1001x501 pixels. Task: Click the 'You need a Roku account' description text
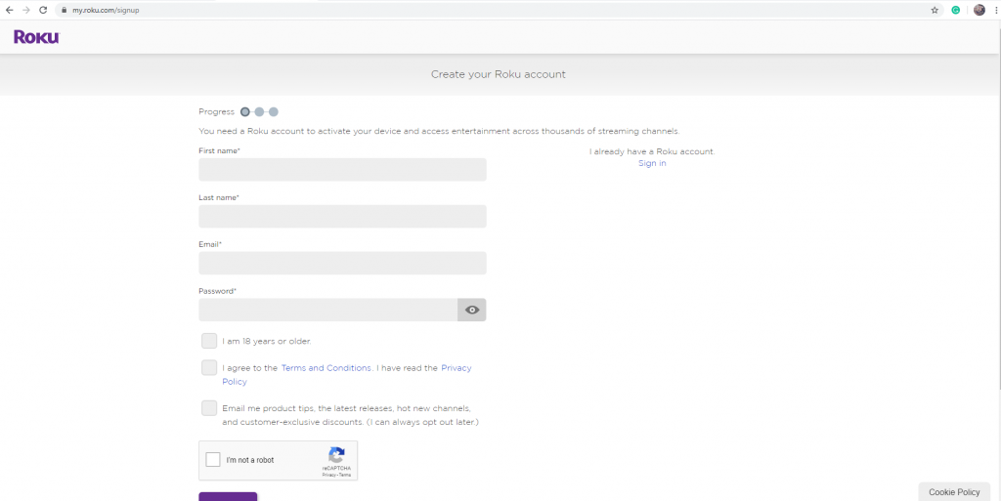(x=439, y=131)
